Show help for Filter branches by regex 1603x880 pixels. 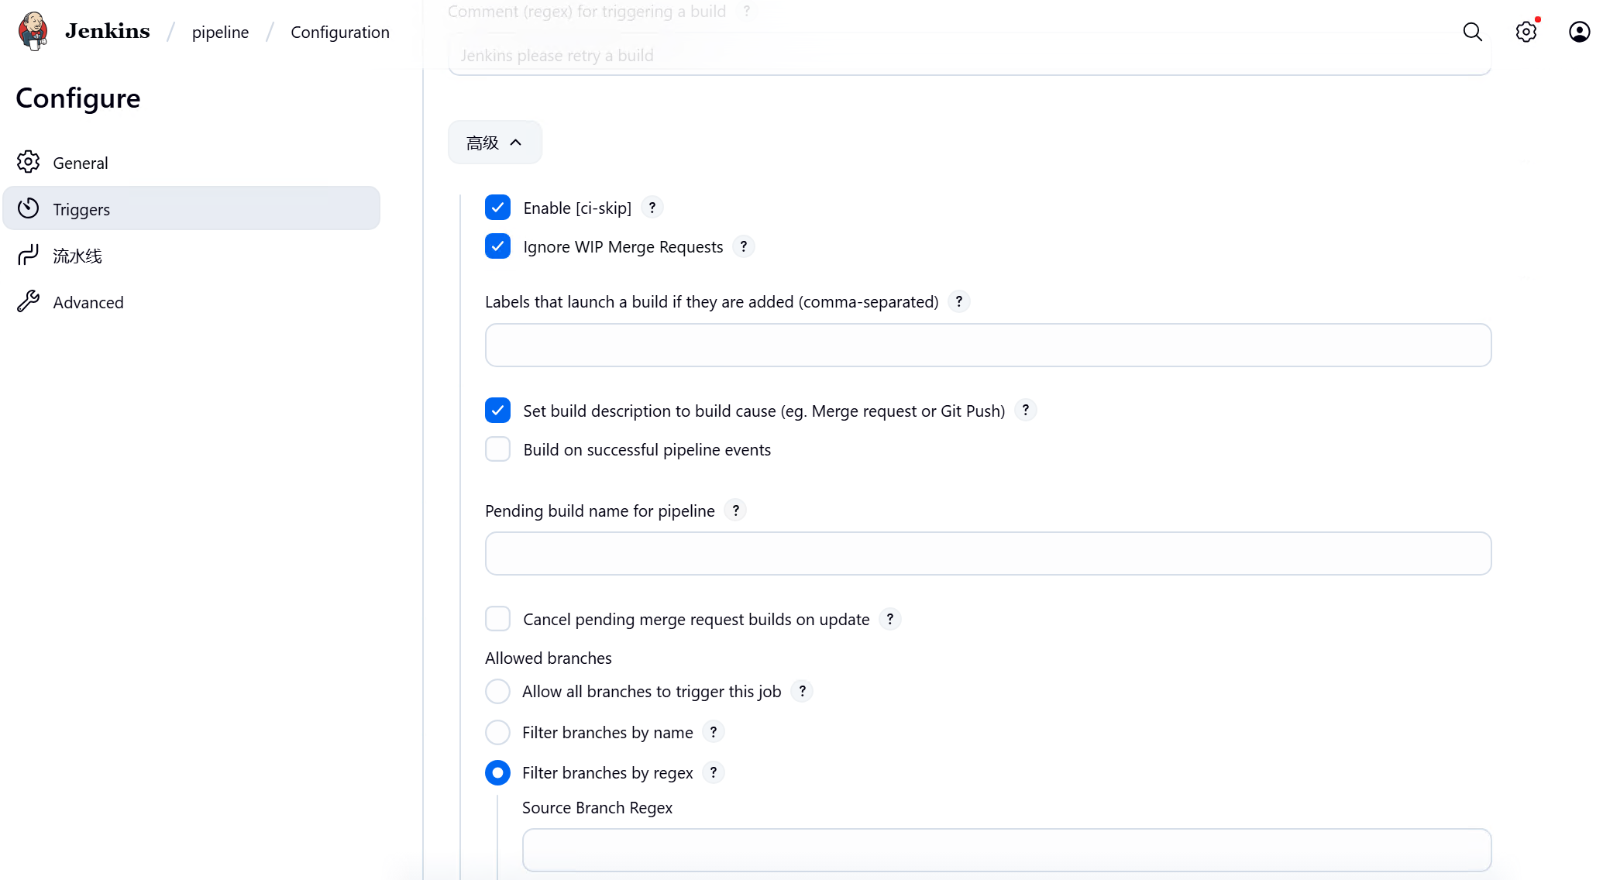[x=713, y=772]
